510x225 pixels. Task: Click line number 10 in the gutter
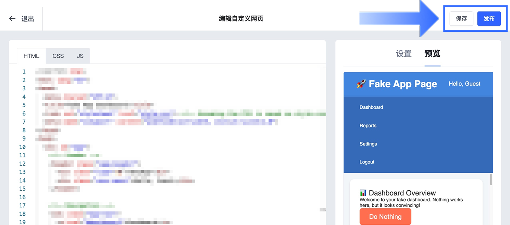click(22, 147)
